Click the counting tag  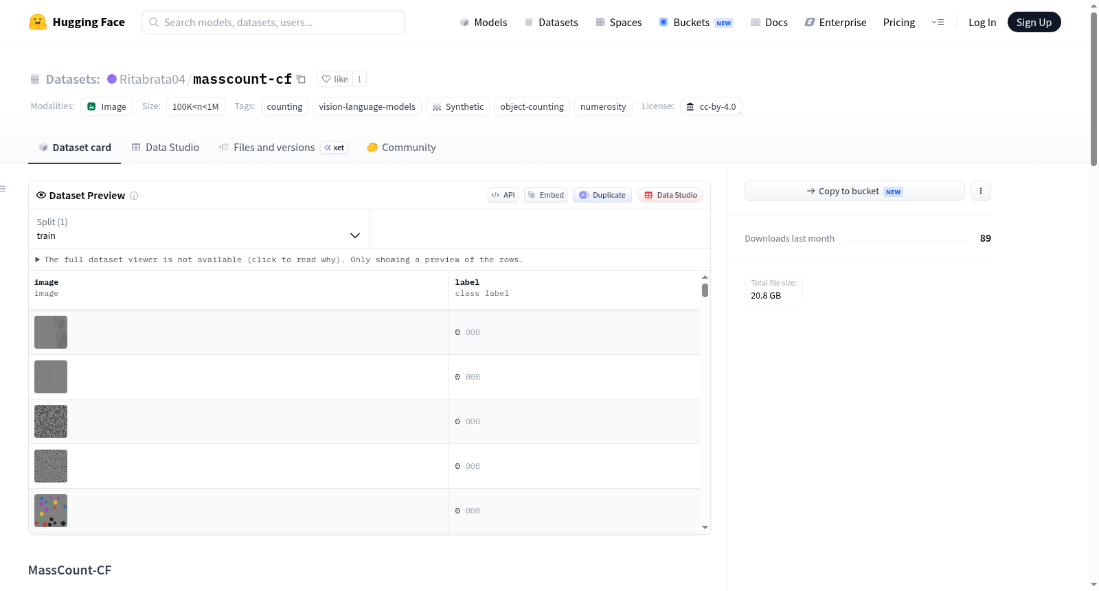(x=284, y=106)
